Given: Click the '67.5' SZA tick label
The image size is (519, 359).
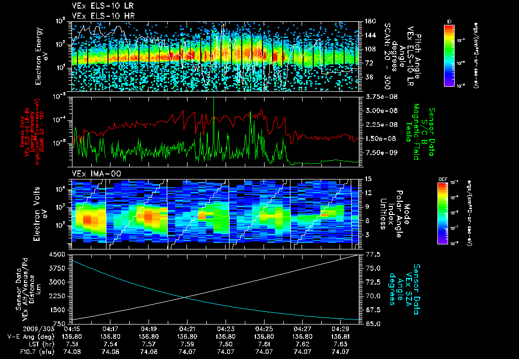Looking at the screenshot, I should pyautogui.click(x=373, y=310).
